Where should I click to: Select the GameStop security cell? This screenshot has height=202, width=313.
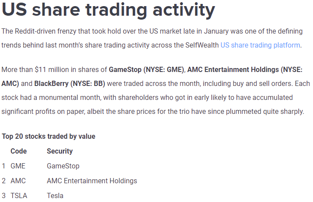coord(63,166)
